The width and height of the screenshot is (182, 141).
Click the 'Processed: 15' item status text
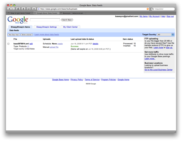(129, 43)
